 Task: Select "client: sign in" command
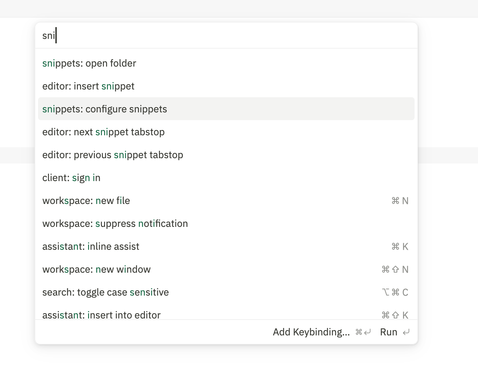click(72, 178)
